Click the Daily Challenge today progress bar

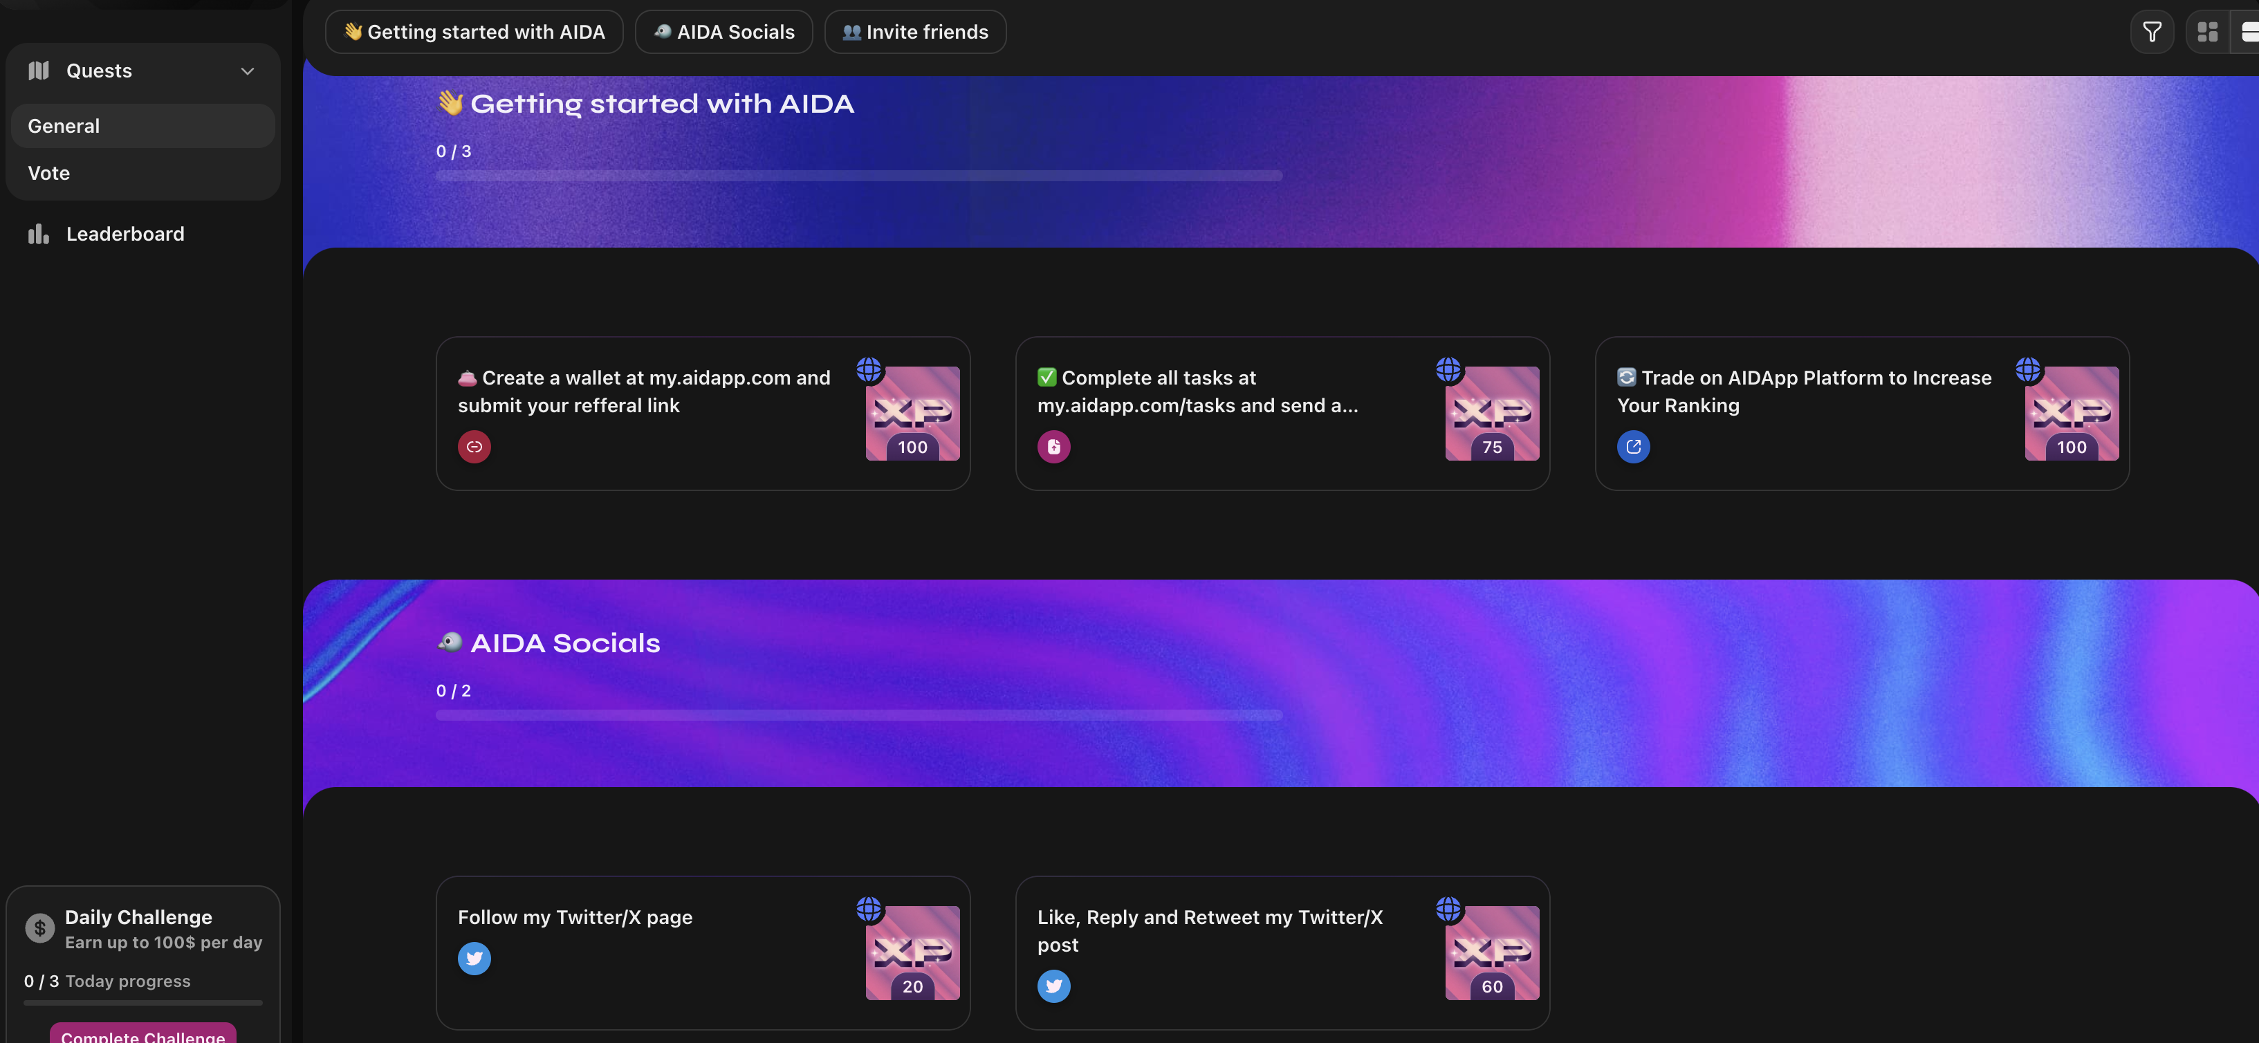point(143,1002)
